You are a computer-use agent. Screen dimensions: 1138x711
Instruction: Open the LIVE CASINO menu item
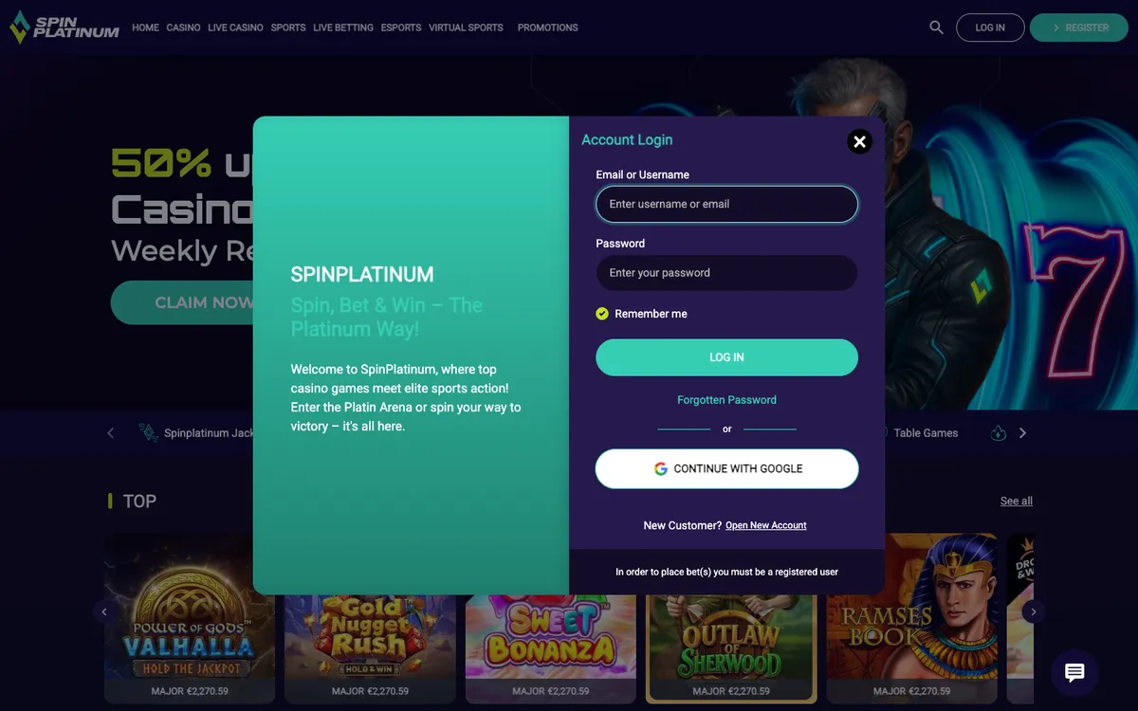pos(235,27)
